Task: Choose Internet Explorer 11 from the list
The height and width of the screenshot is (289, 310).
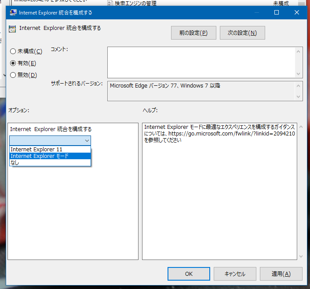Action: pyautogui.click(x=50, y=150)
